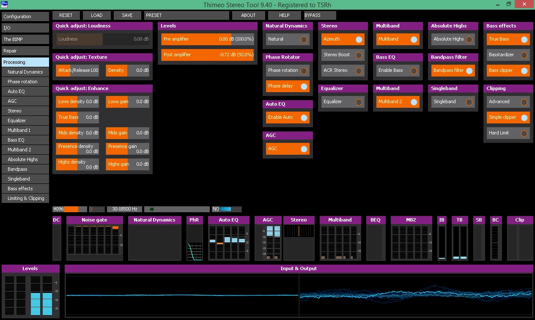This screenshot has height=320, width=535.
Task: Click the 4096 latency indicator
Action: [x=70, y=209]
